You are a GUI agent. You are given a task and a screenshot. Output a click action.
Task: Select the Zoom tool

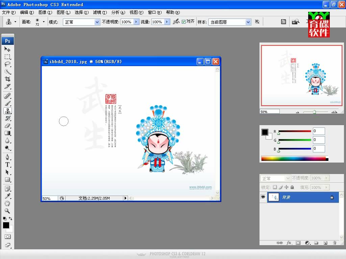(7, 211)
